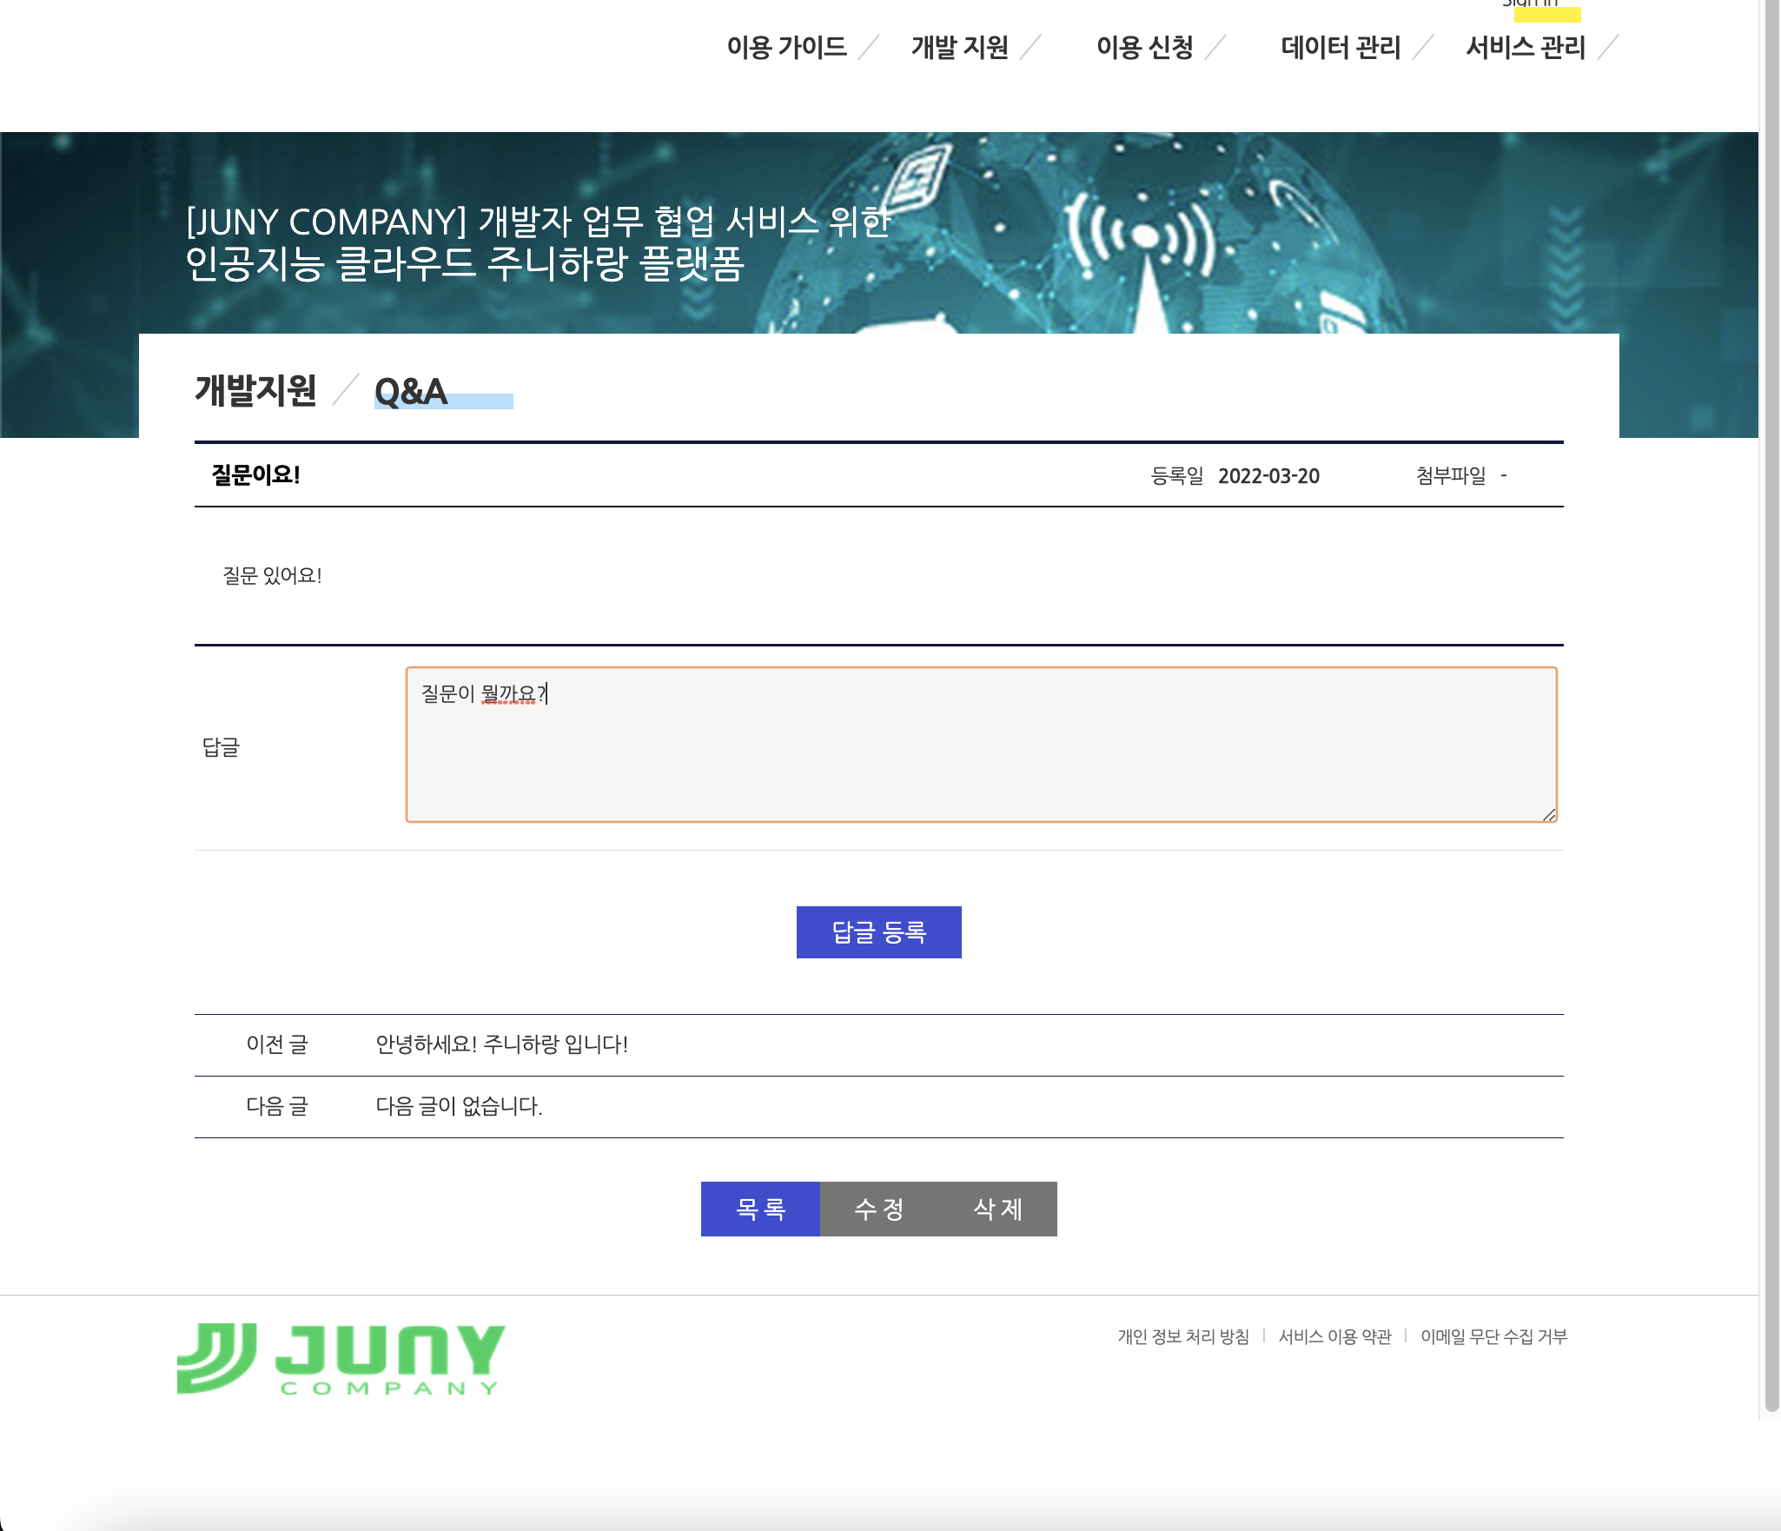Image resolution: width=1781 pixels, height=1531 pixels.
Task: Click the 다음 글이 없습니다 row text
Action: pos(459,1106)
